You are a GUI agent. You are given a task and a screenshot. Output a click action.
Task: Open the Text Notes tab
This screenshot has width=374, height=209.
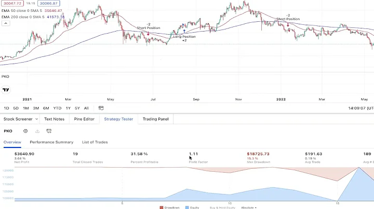click(x=54, y=119)
